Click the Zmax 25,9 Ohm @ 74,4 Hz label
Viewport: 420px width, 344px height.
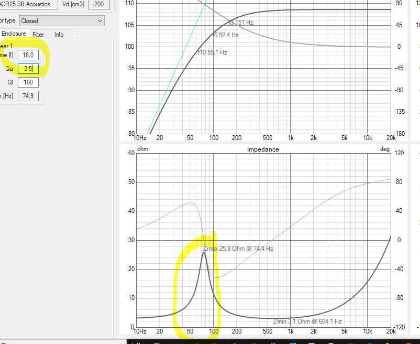(x=238, y=249)
